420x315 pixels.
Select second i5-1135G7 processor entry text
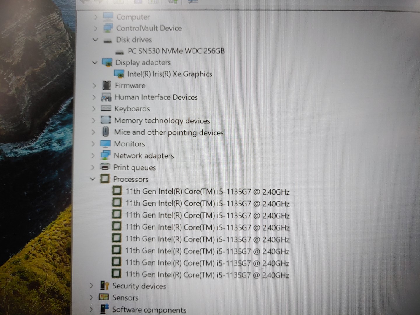click(207, 203)
